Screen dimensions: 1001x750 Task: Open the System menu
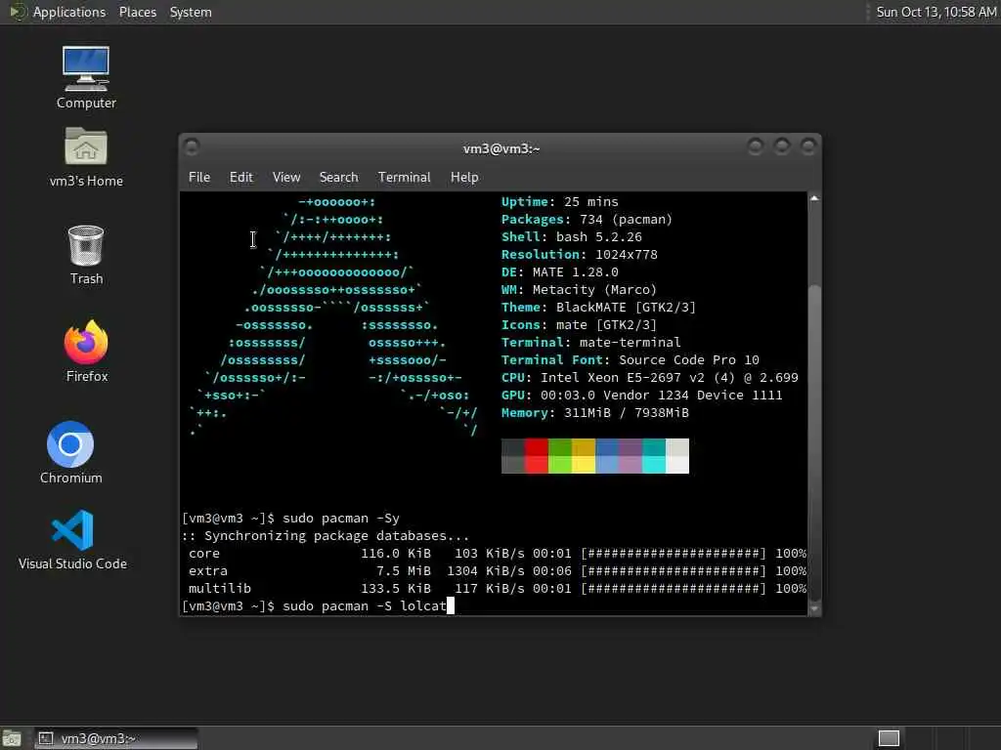pos(191,12)
